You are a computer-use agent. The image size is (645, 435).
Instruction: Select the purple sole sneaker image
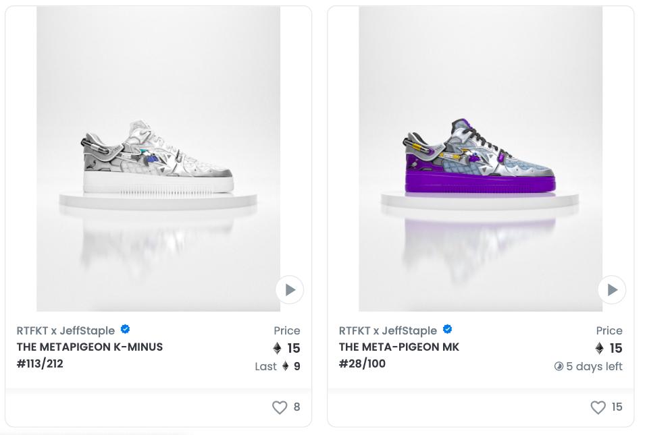480,159
